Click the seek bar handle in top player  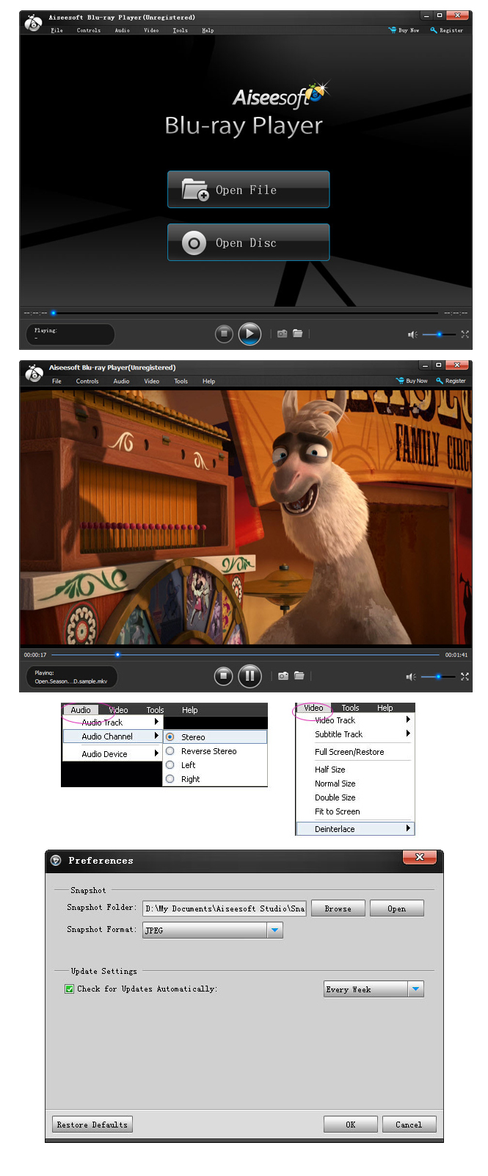click(53, 313)
